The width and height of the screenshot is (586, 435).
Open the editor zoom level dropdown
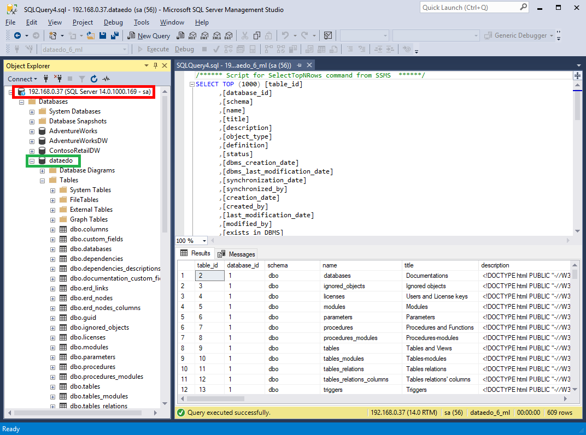(x=204, y=241)
